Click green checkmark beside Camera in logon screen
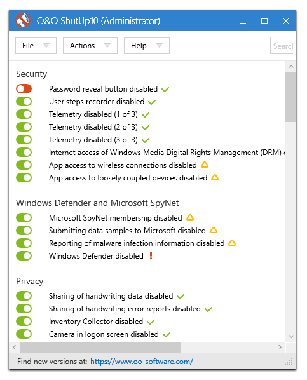 167,335
